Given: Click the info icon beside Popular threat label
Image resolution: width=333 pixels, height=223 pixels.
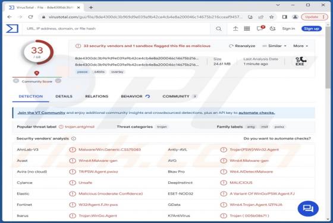Looking at the screenshot, I should 61,127.
